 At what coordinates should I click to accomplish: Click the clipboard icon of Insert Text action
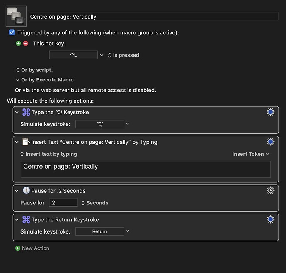tap(26, 142)
